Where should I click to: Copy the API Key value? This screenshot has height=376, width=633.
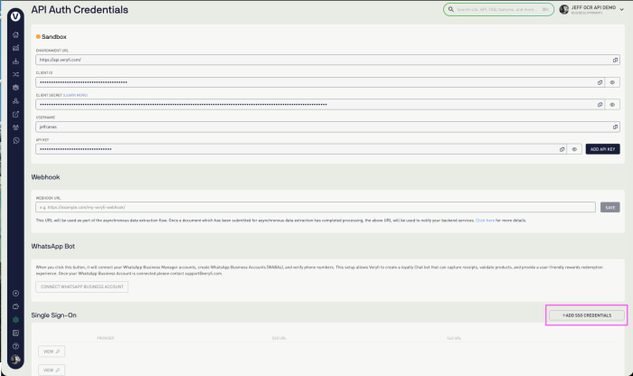point(562,149)
